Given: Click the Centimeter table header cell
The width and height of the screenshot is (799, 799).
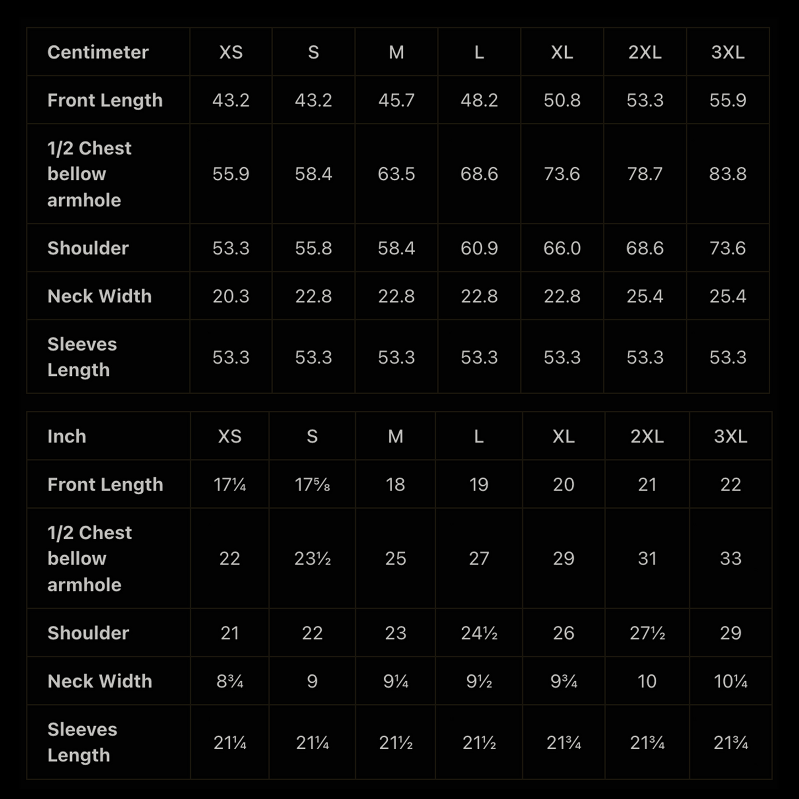Looking at the screenshot, I should tap(98, 52).
